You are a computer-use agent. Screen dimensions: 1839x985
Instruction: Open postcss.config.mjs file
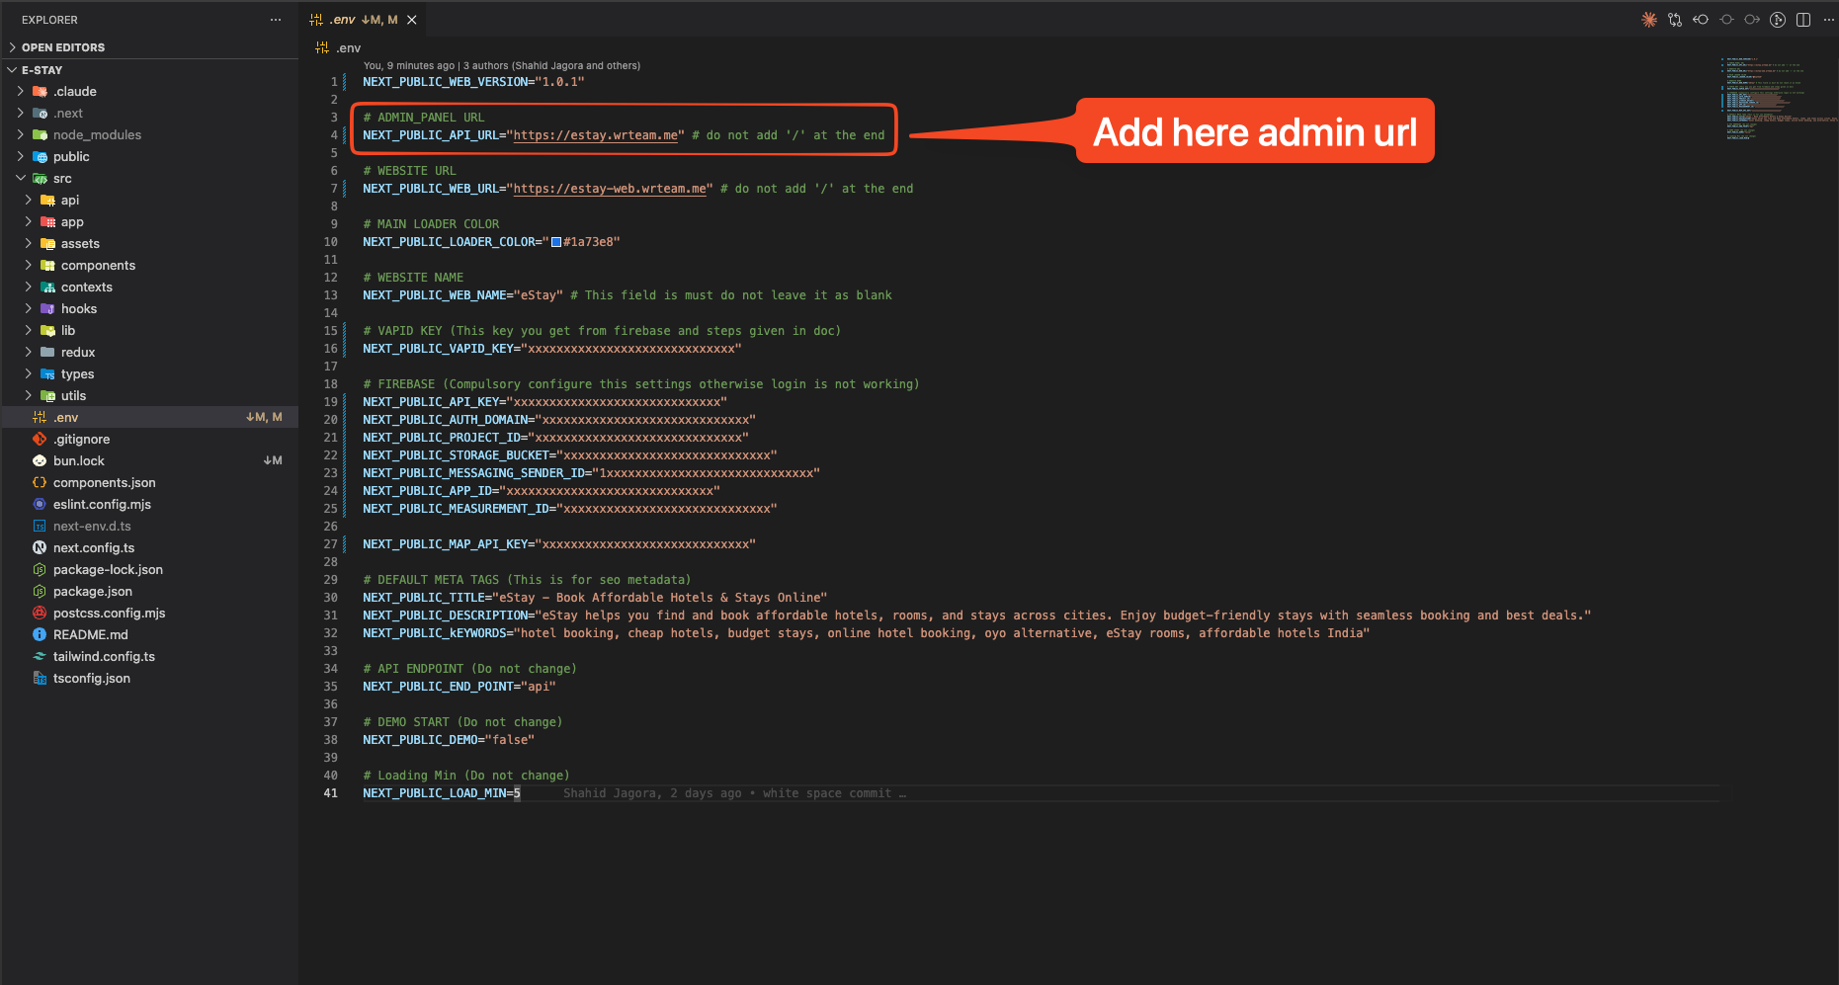point(109,613)
